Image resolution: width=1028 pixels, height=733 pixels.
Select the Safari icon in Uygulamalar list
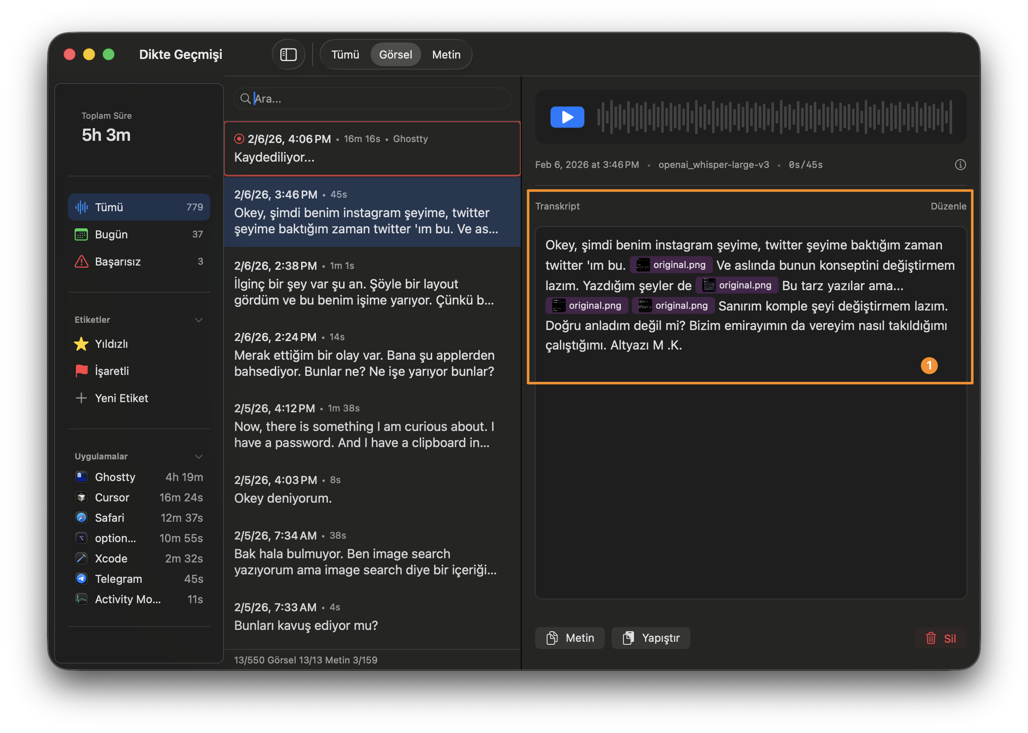[81, 517]
